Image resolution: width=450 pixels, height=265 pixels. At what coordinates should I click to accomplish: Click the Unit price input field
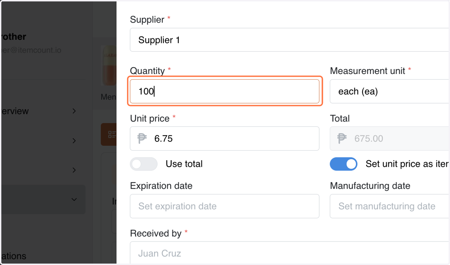225,139
